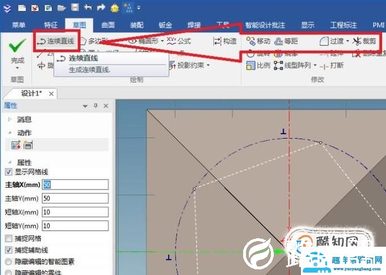Click the open folder icon
This screenshot has width=386, height=275.
(x=62, y=8)
